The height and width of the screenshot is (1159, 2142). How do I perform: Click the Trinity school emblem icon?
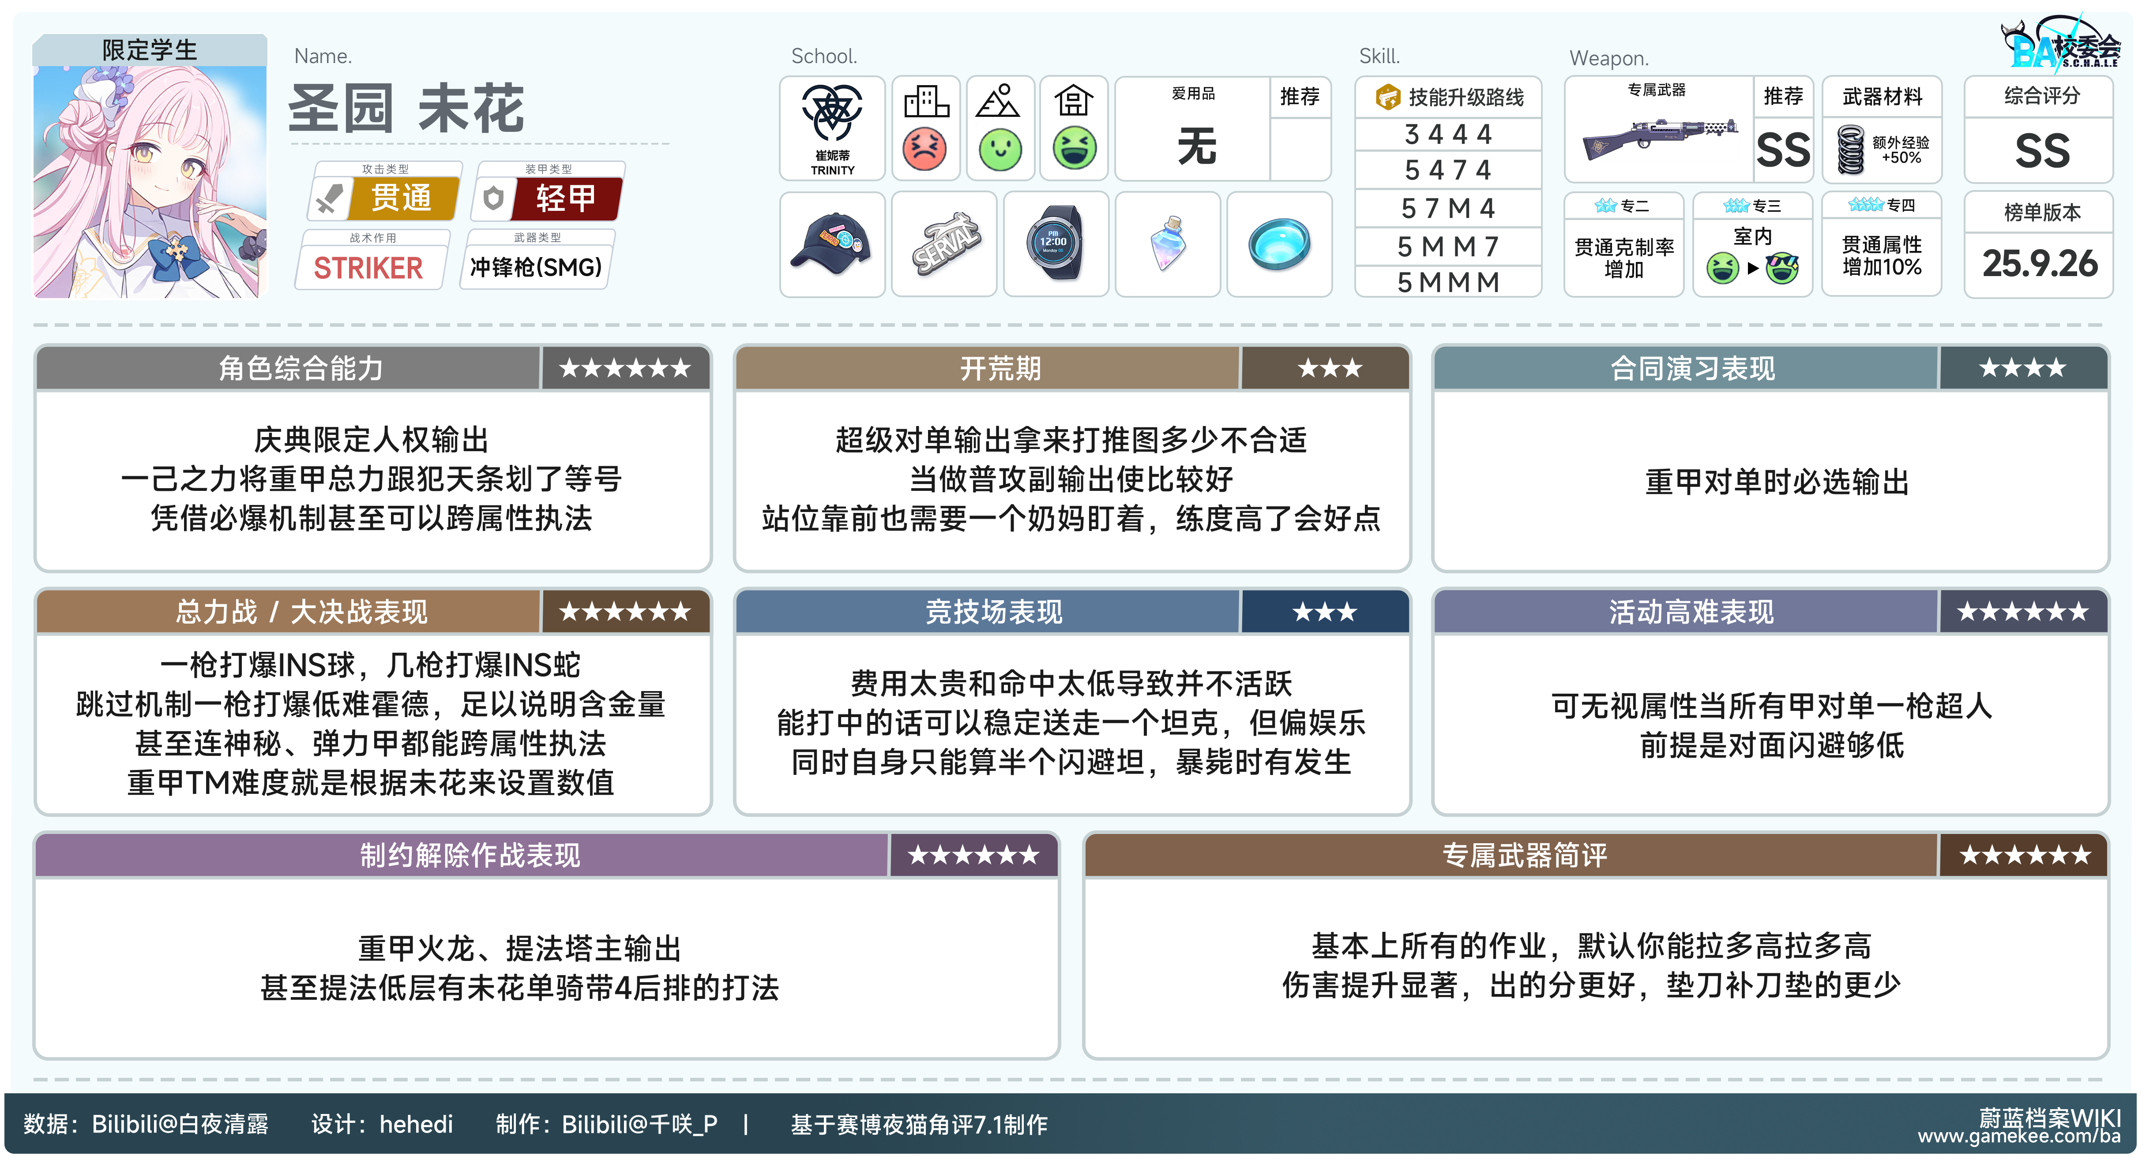click(831, 114)
